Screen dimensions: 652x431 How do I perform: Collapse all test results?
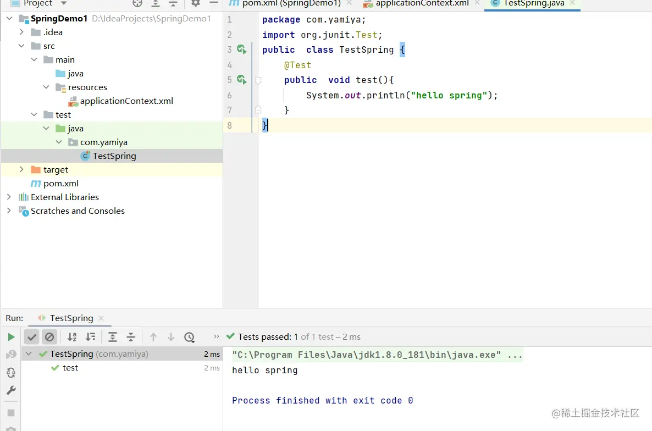coord(131,337)
